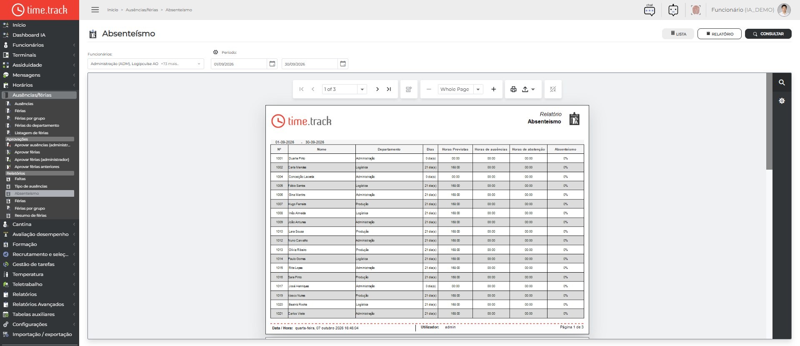The image size is (800, 346).
Task: Open the start date calendar picker
Action: [x=272, y=64]
